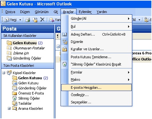Collapse the message group minus box
This screenshot has width=152, height=119.
tap(58, 46)
